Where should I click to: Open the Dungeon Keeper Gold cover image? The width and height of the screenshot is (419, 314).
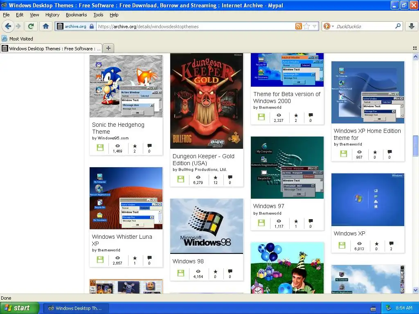coord(207,101)
